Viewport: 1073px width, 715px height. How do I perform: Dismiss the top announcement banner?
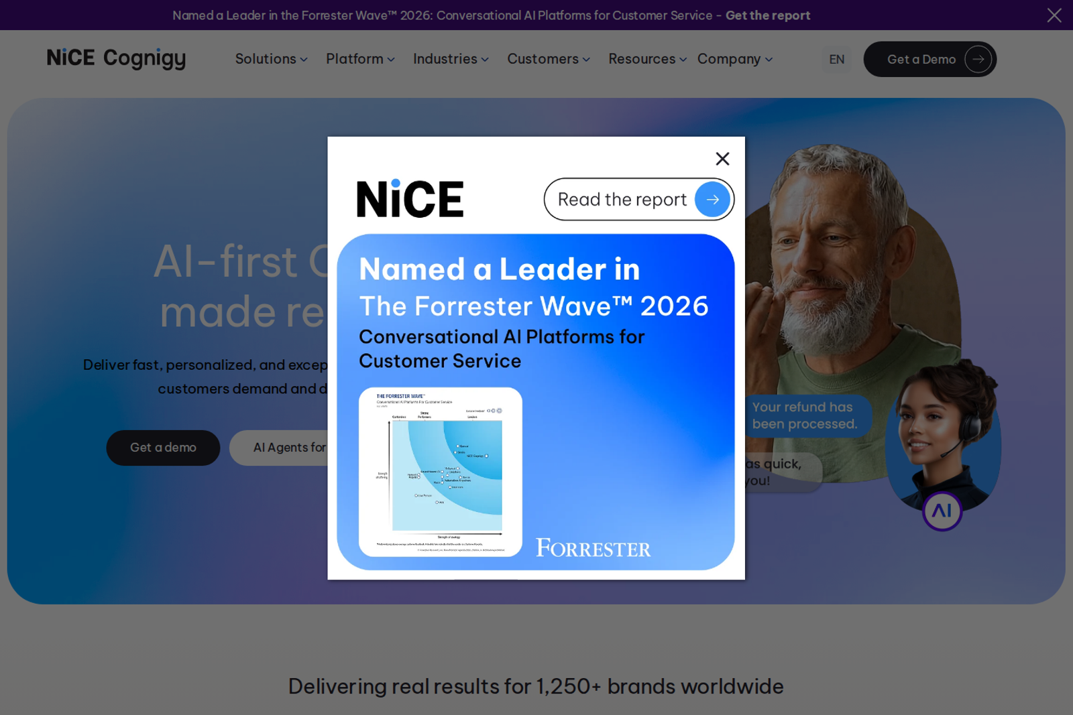[x=1054, y=15]
